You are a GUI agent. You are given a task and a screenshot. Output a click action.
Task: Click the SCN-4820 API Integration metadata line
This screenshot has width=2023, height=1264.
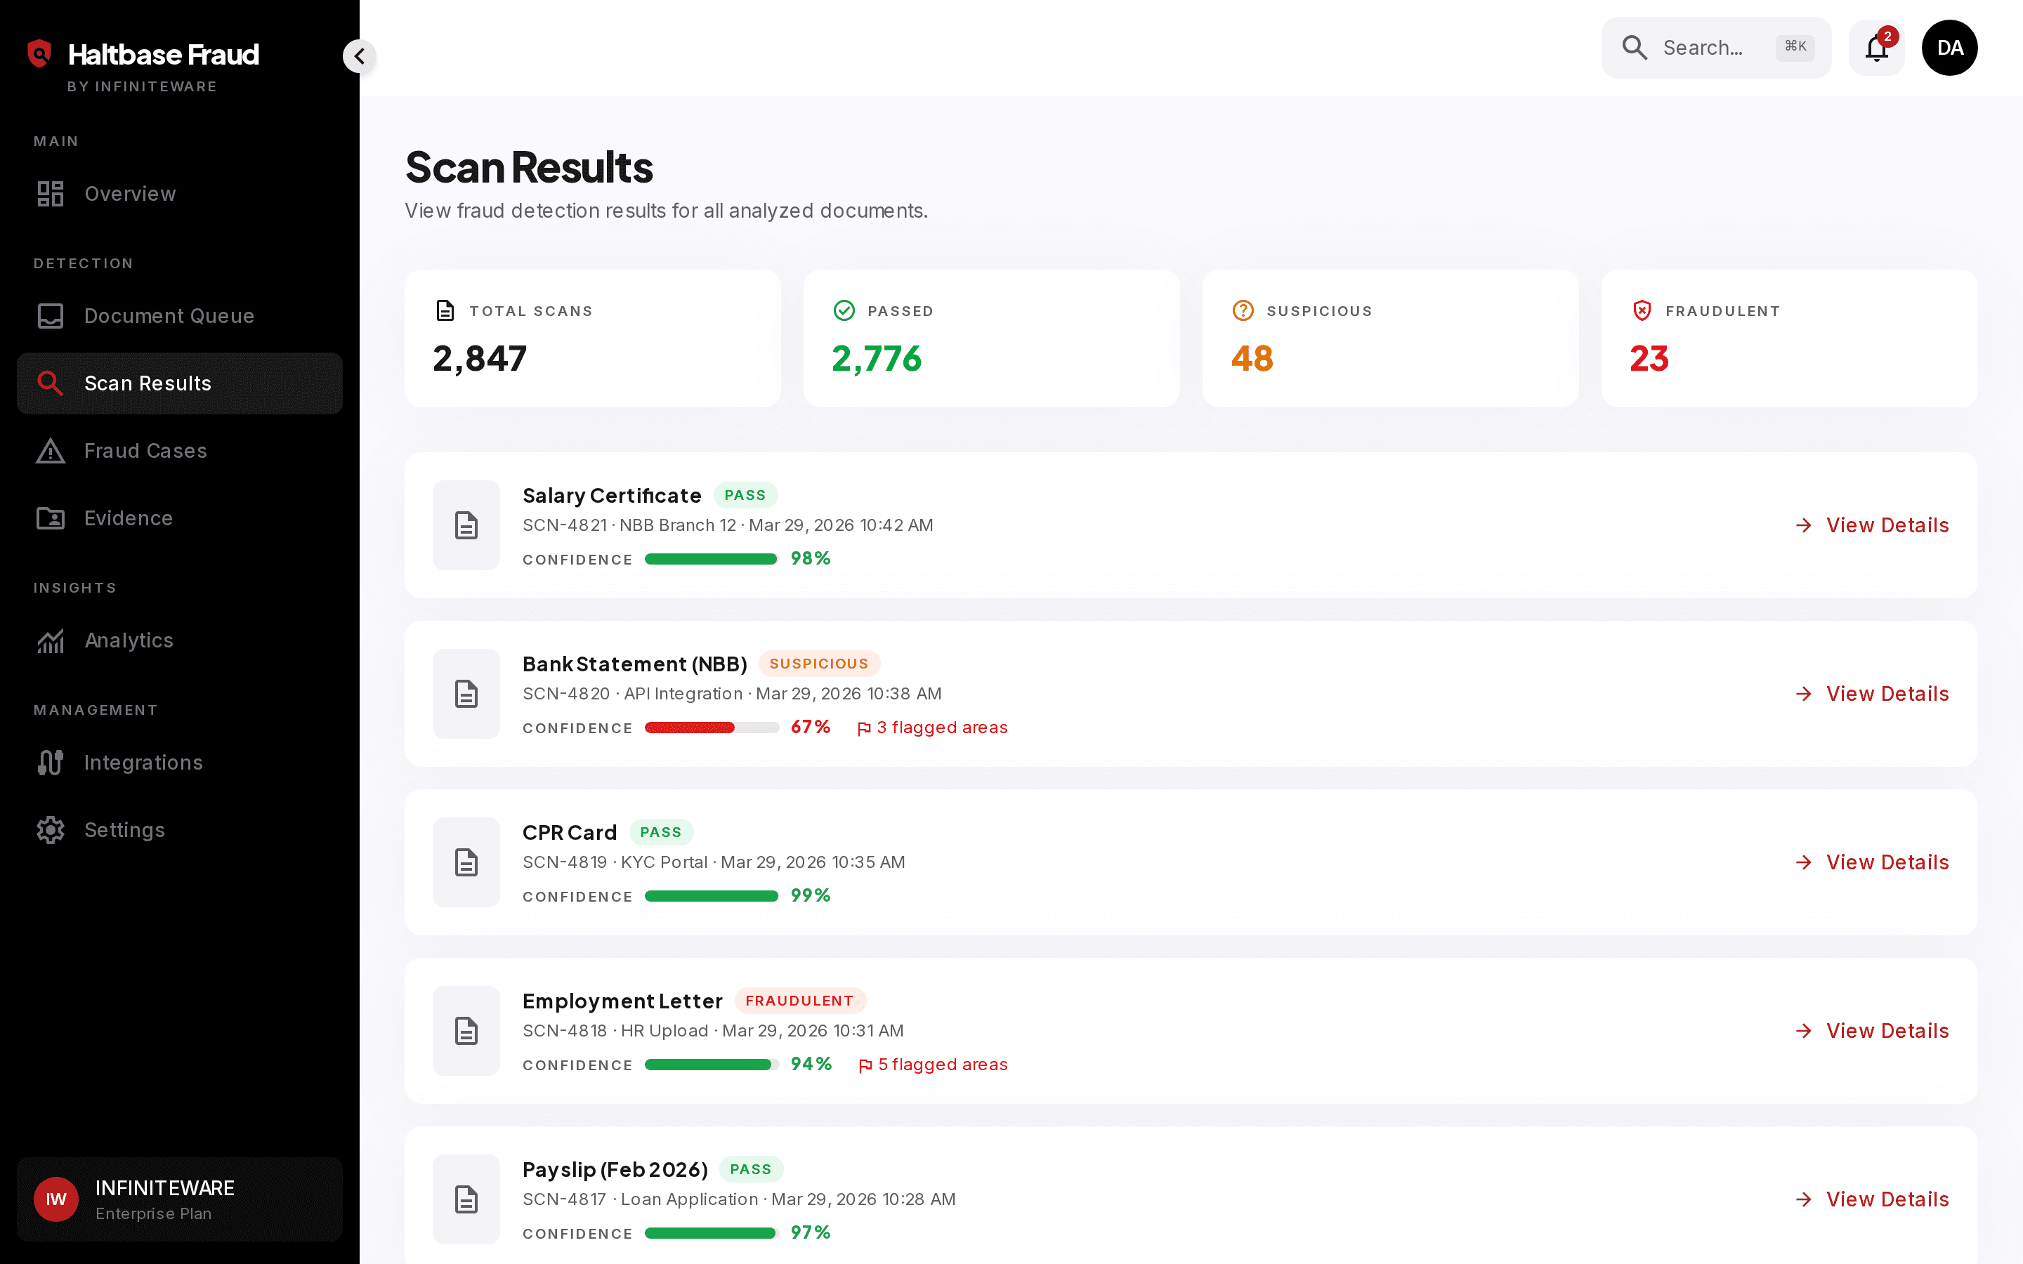(x=733, y=694)
